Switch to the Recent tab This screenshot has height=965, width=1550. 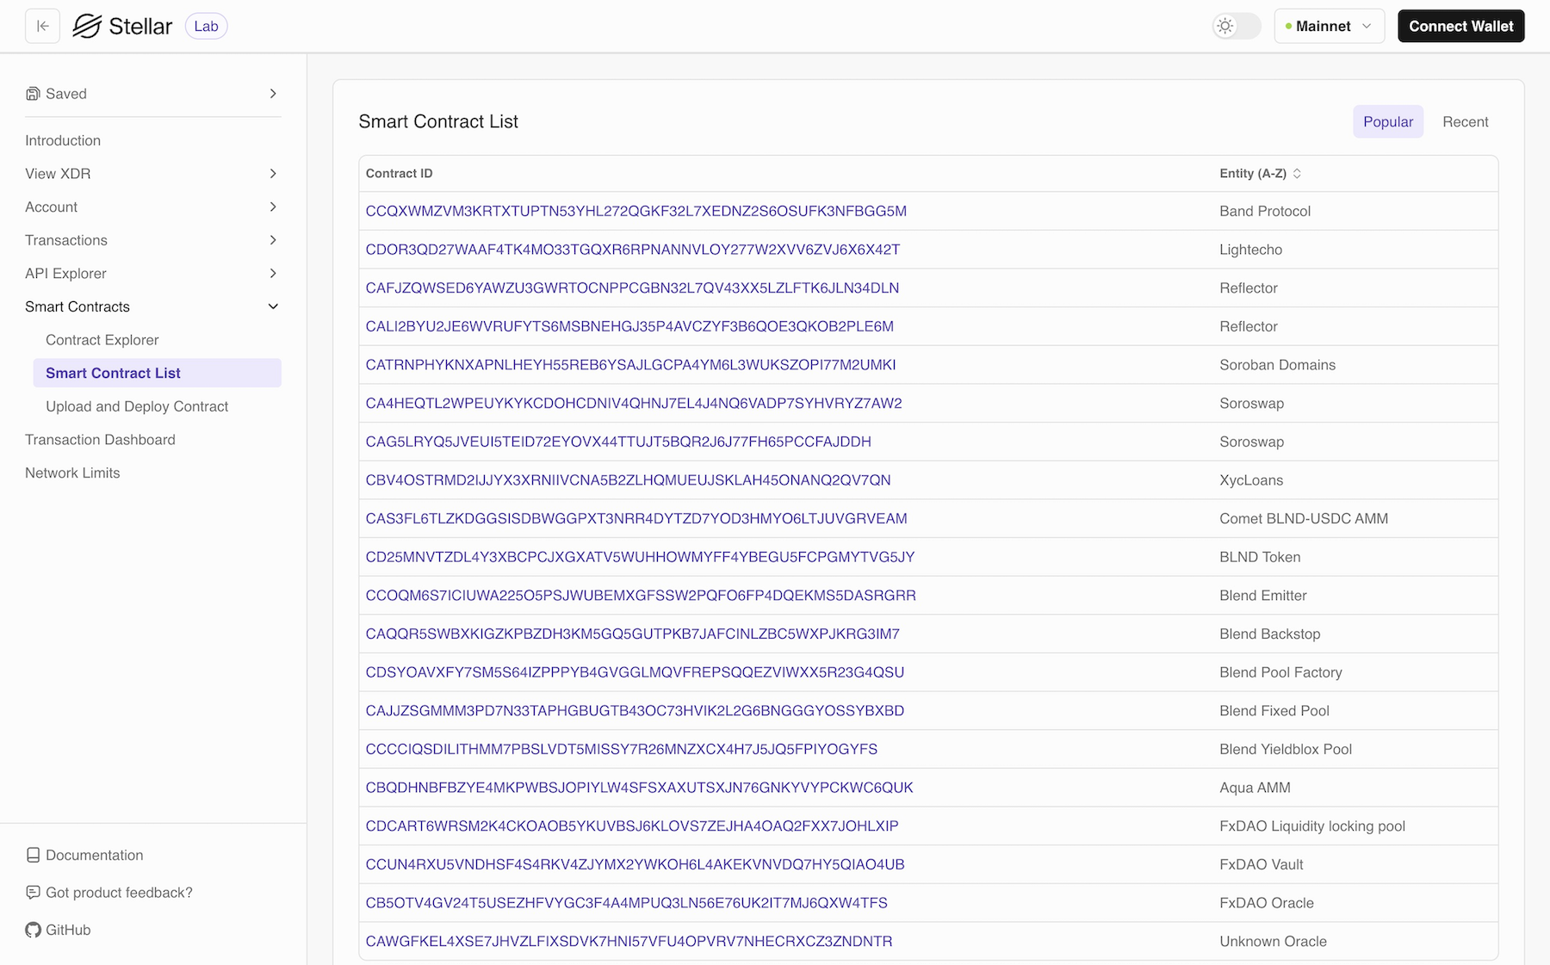[1465, 121]
